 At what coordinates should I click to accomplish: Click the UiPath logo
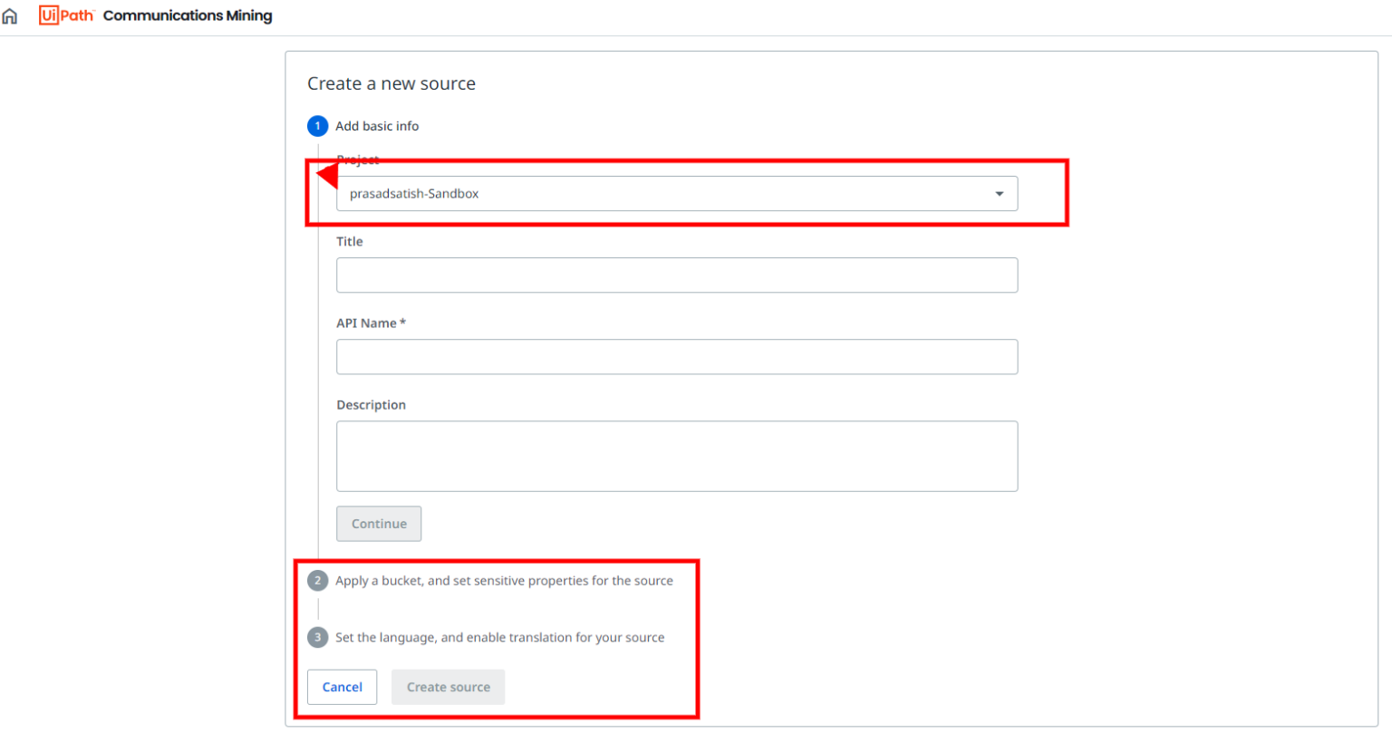coord(66,15)
